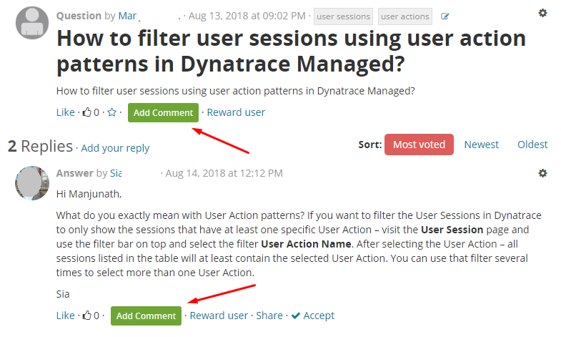Select the 'user actions' tag
The image size is (561, 337).
tap(405, 16)
